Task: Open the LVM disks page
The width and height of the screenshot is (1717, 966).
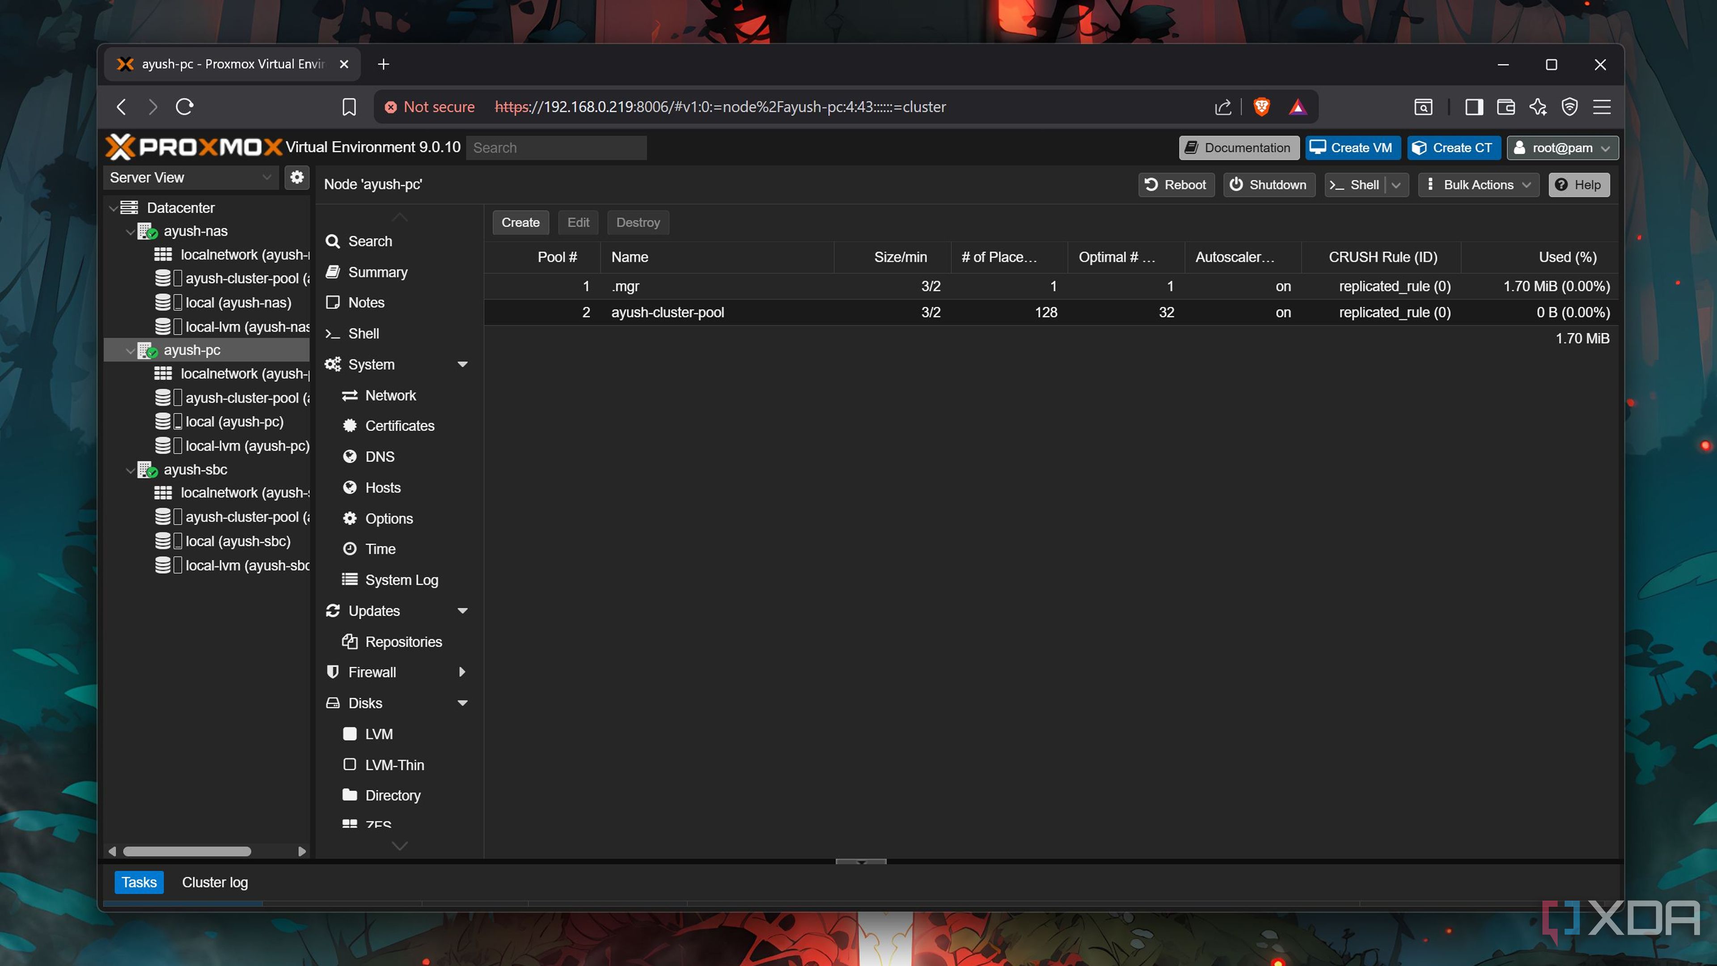Action: click(379, 734)
